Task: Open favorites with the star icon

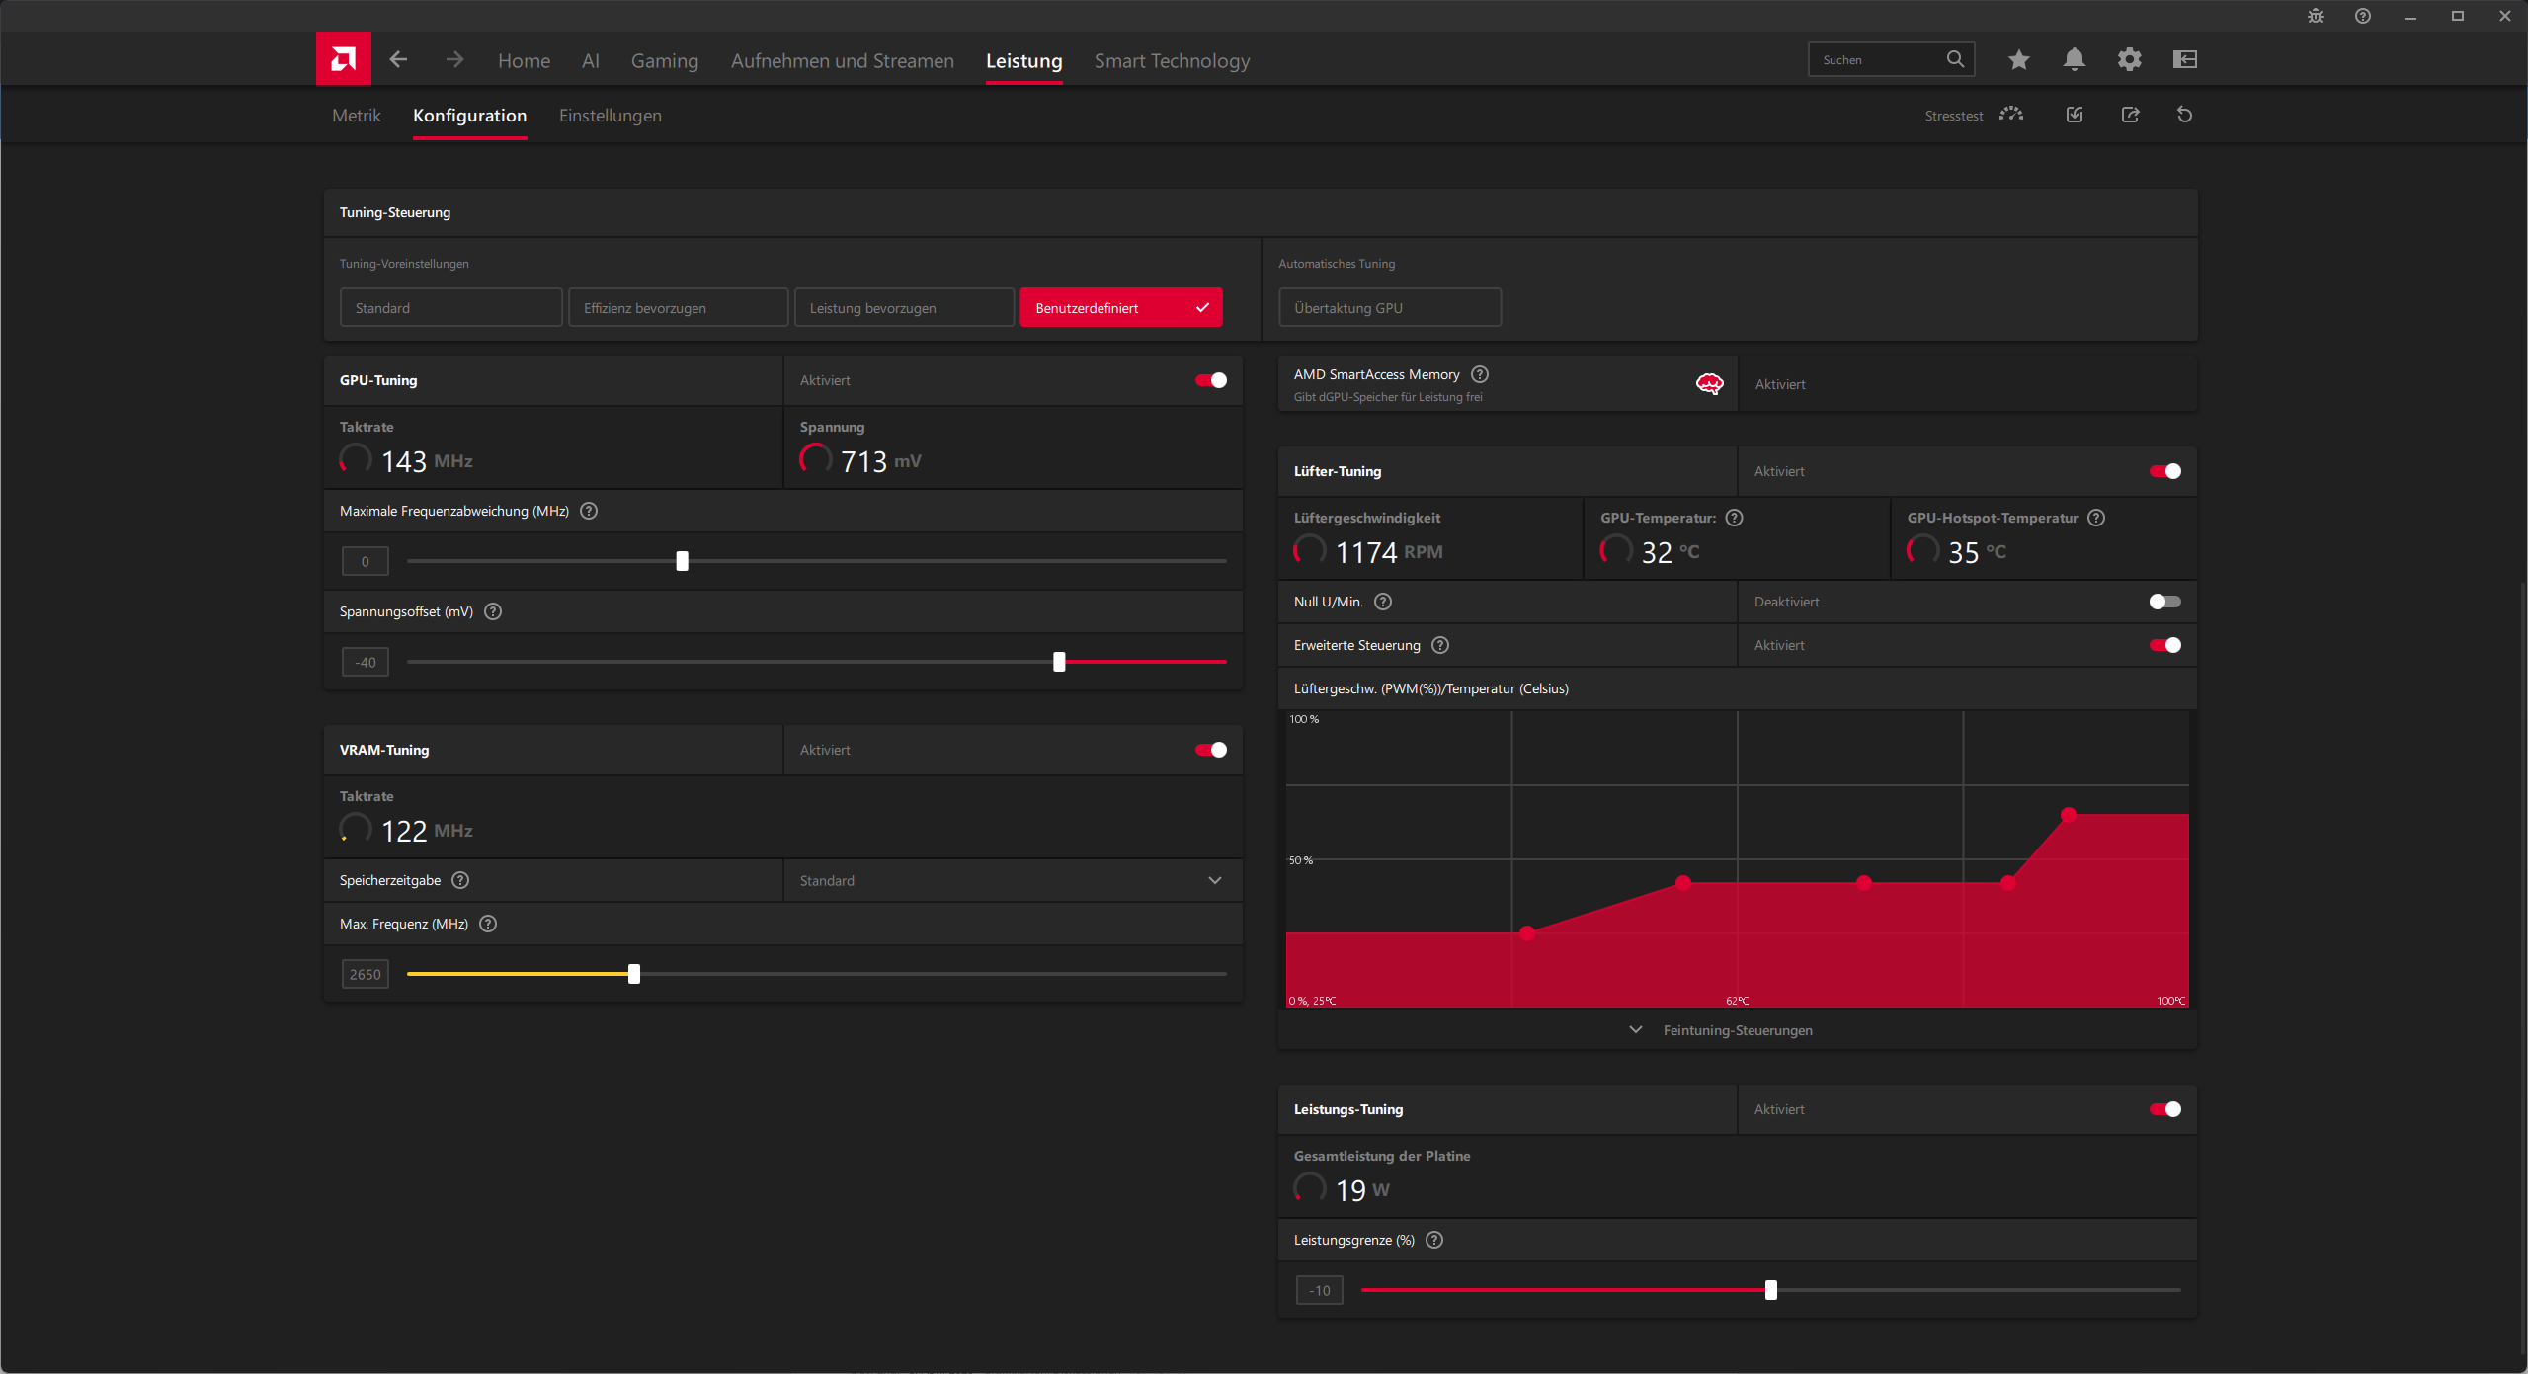Action: click(2018, 59)
